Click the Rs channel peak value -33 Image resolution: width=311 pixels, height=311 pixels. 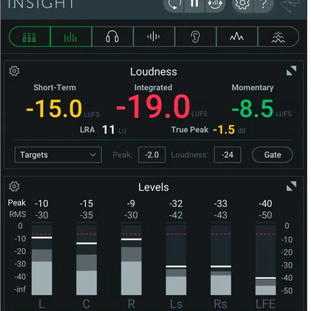(x=221, y=204)
